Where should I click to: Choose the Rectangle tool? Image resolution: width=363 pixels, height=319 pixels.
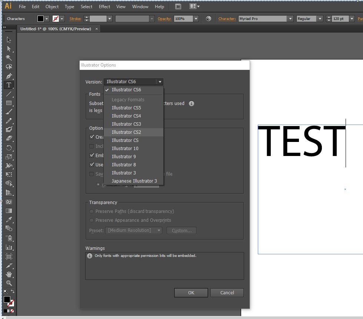tap(9, 103)
